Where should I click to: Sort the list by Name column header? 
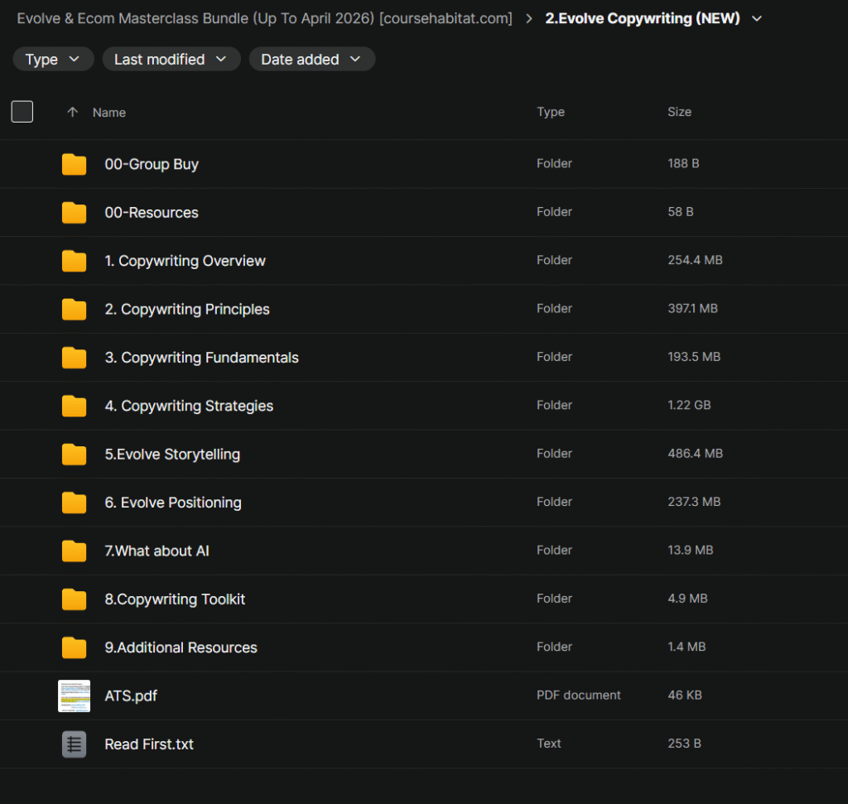109,113
